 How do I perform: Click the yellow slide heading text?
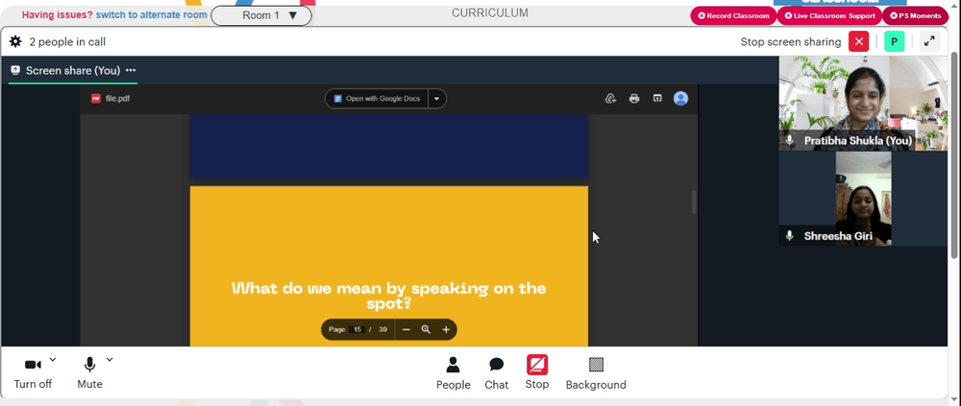tap(388, 296)
